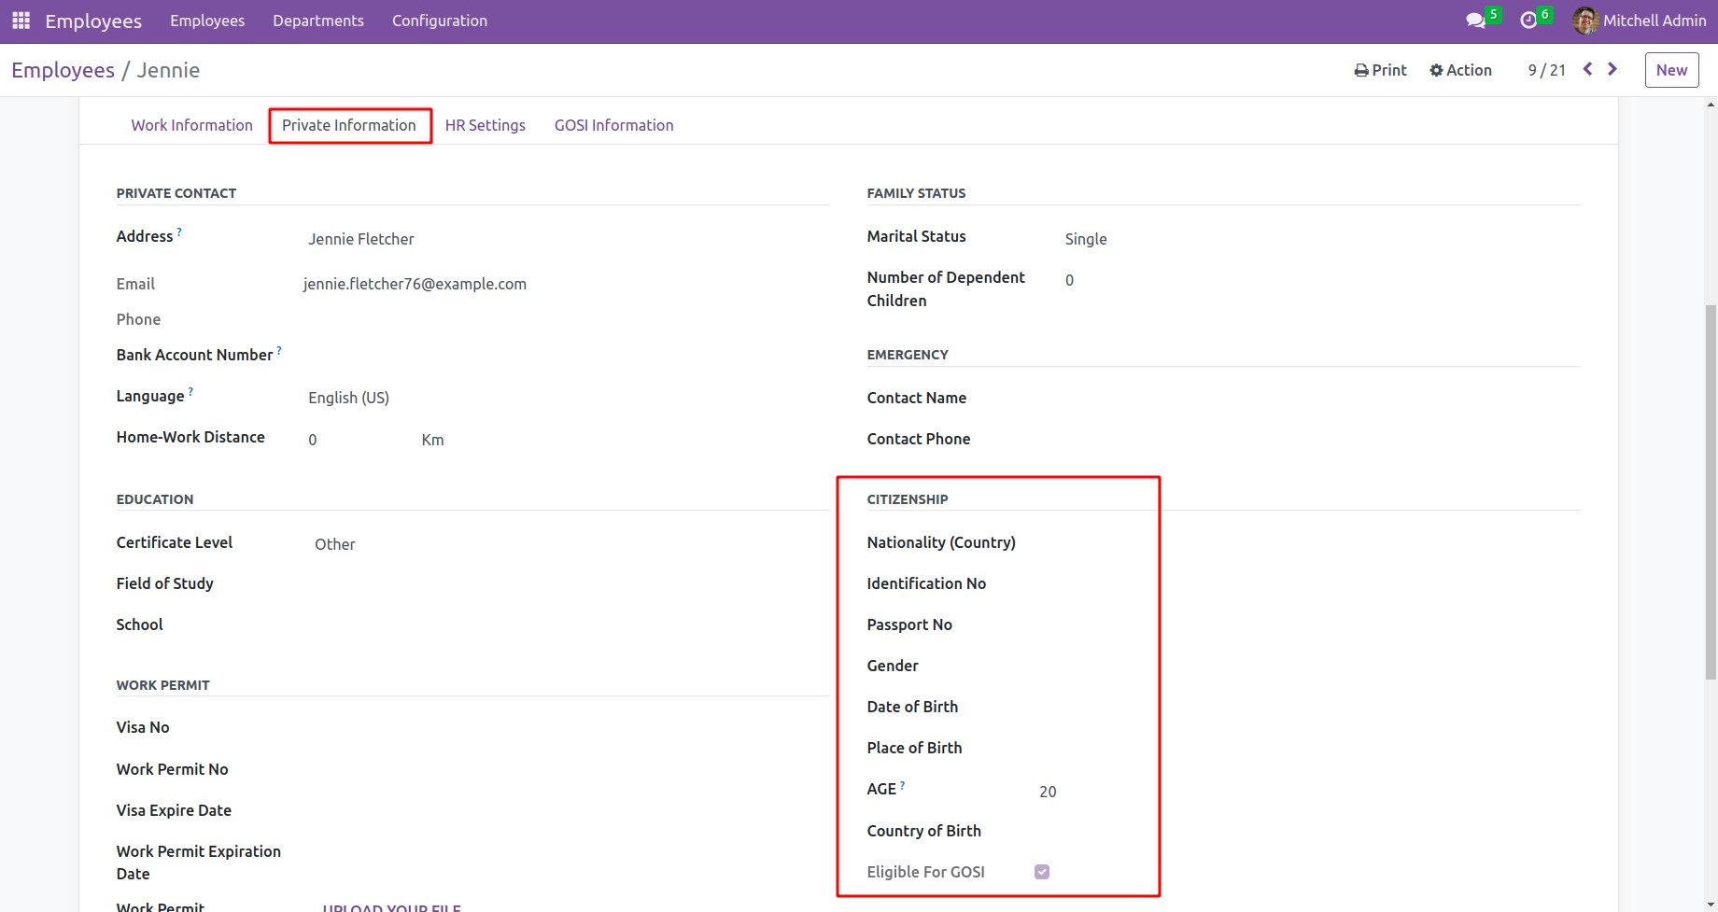This screenshot has height=912, width=1718.
Task: Open the Departments menu
Action: click(x=317, y=21)
